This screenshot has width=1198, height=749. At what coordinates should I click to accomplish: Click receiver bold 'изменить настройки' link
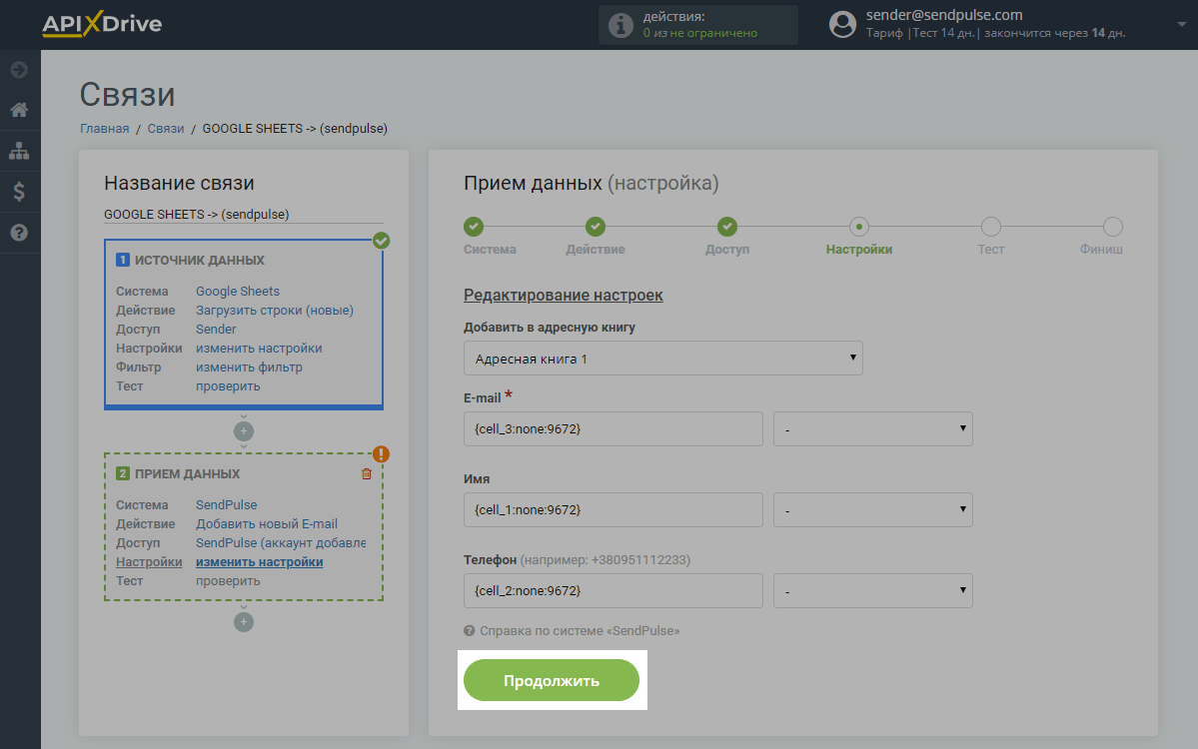pyautogui.click(x=259, y=562)
